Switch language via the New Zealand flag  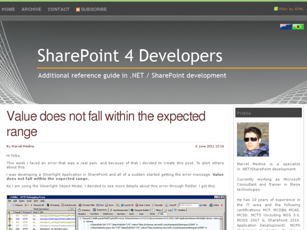click(285, 27)
